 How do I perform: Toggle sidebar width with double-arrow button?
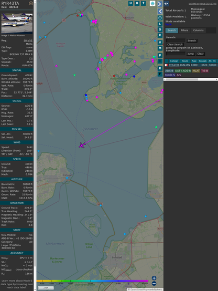pos(166,4)
